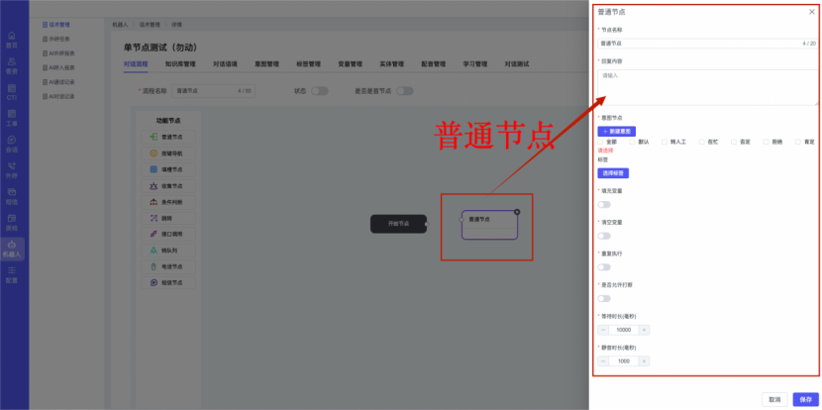The height and width of the screenshot is (410, 822).
Task: Pick the 接口调用 node icon
Action: click(154, 234)
